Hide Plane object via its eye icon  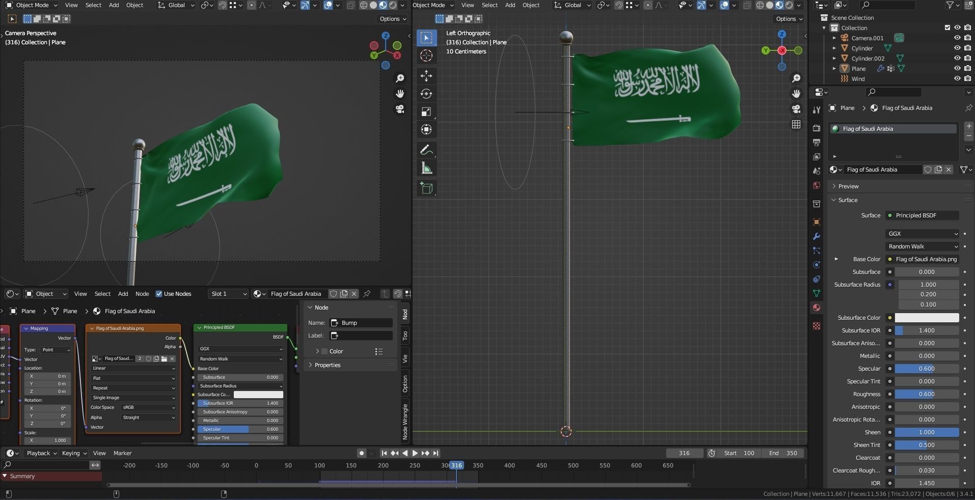click(x=957, y=69)
